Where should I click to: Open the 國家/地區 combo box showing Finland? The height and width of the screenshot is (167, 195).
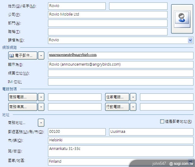(121, 162)
